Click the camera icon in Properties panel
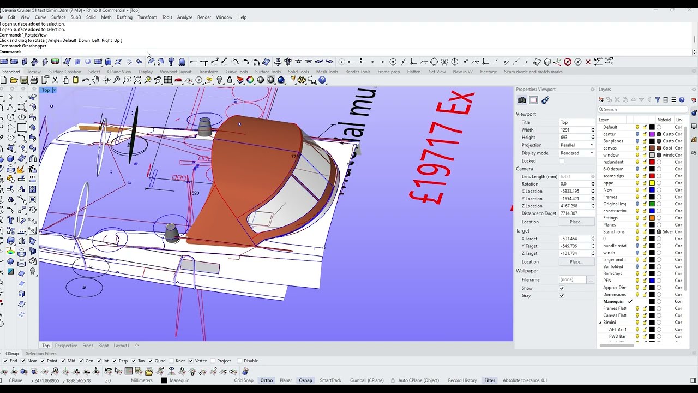The height and width of the screenshot is (393, 698). [x=522, y=100]
